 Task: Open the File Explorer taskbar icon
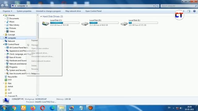62,108
